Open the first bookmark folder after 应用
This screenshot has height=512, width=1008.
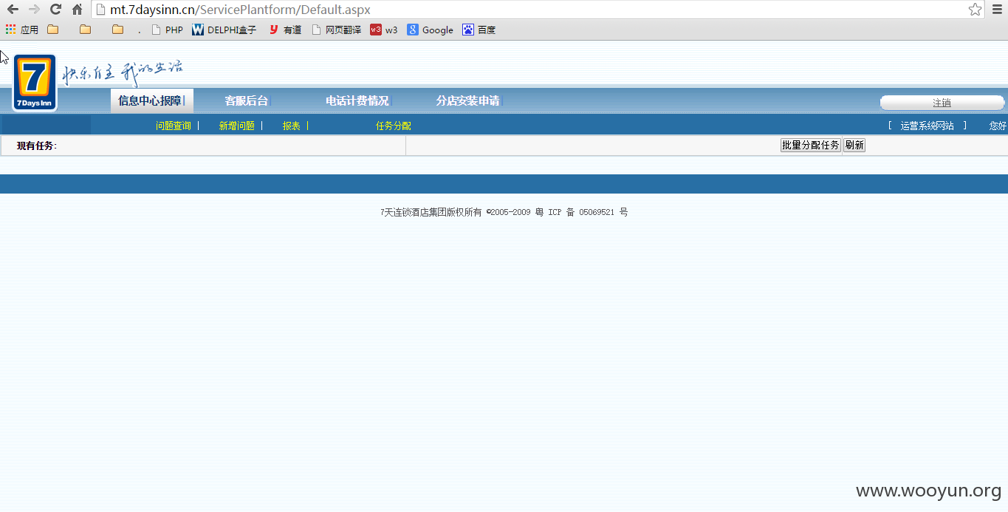[x=52, y=30]
